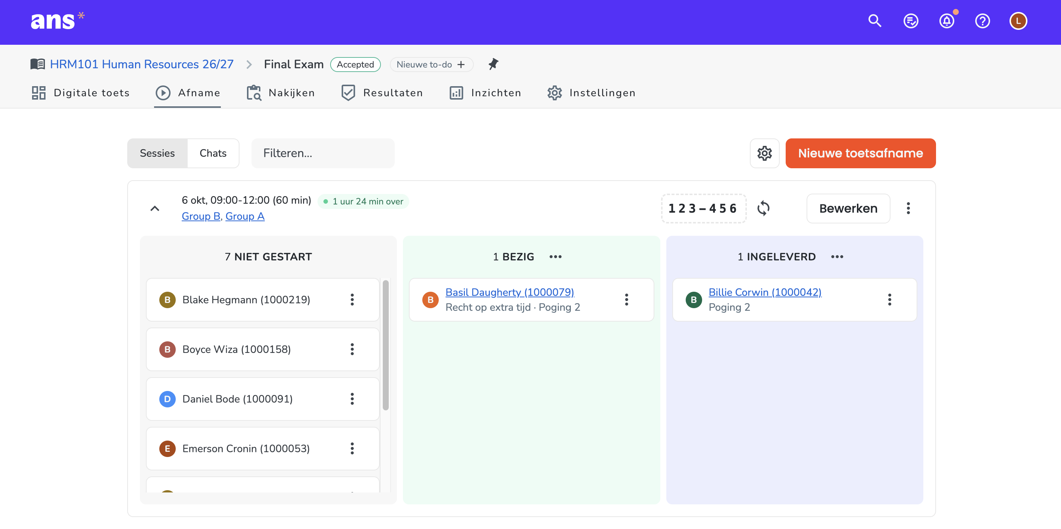
Task: Click the Filteren input field
Action: [323, 153]
